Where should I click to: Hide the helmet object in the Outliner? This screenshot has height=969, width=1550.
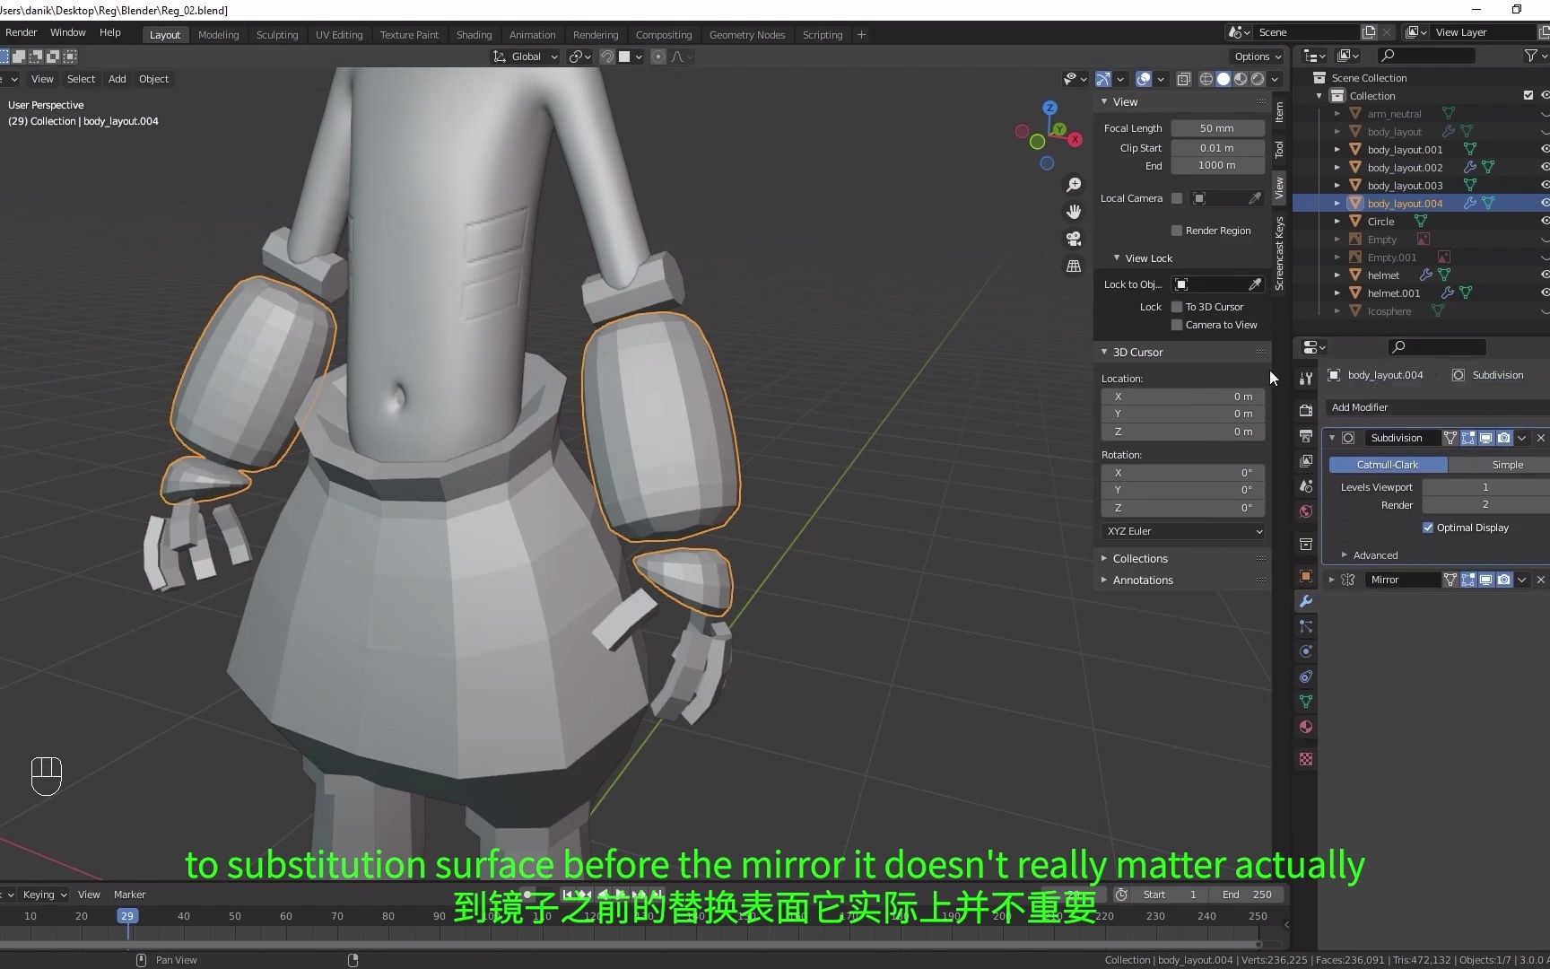1545,275
